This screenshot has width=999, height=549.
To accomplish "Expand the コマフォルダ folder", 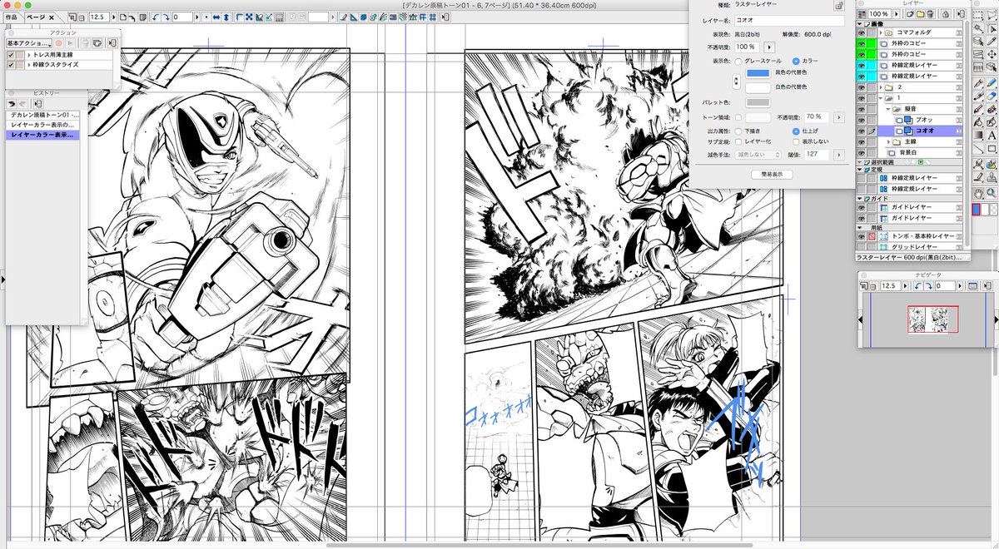I will pyautogui.click(x=881, y=32).
